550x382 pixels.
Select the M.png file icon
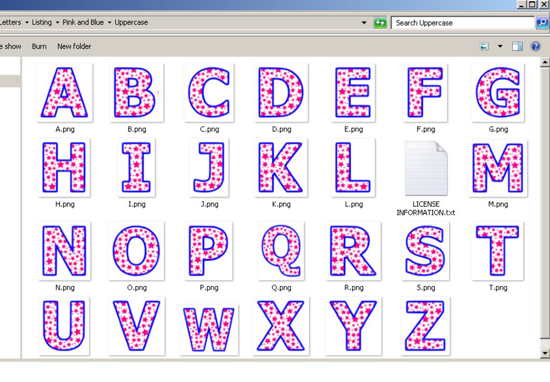click(x=497, y=168)
